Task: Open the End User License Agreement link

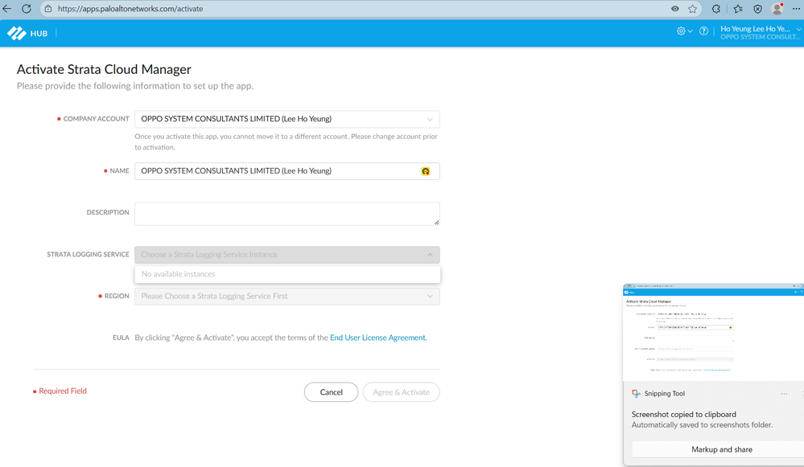Action: click(377, 338)
